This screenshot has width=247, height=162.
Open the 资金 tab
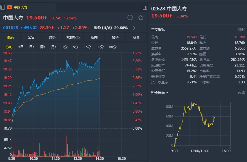136,37
